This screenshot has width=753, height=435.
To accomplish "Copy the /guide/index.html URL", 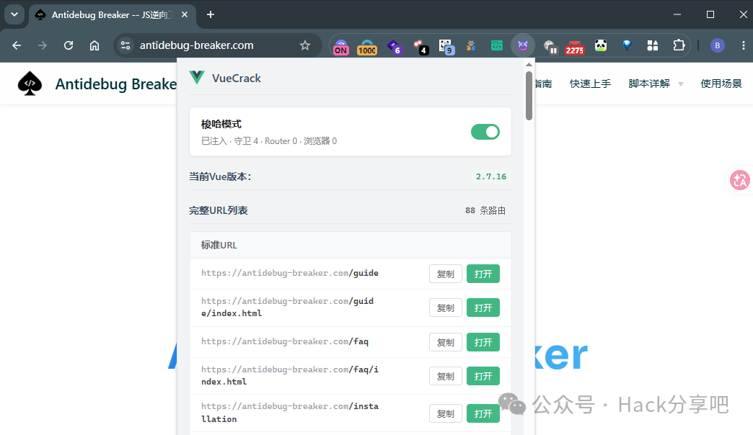I will [x=445, y=308].
